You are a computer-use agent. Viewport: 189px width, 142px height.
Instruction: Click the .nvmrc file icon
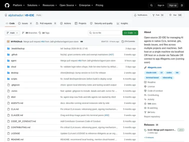tap(8, 91)
